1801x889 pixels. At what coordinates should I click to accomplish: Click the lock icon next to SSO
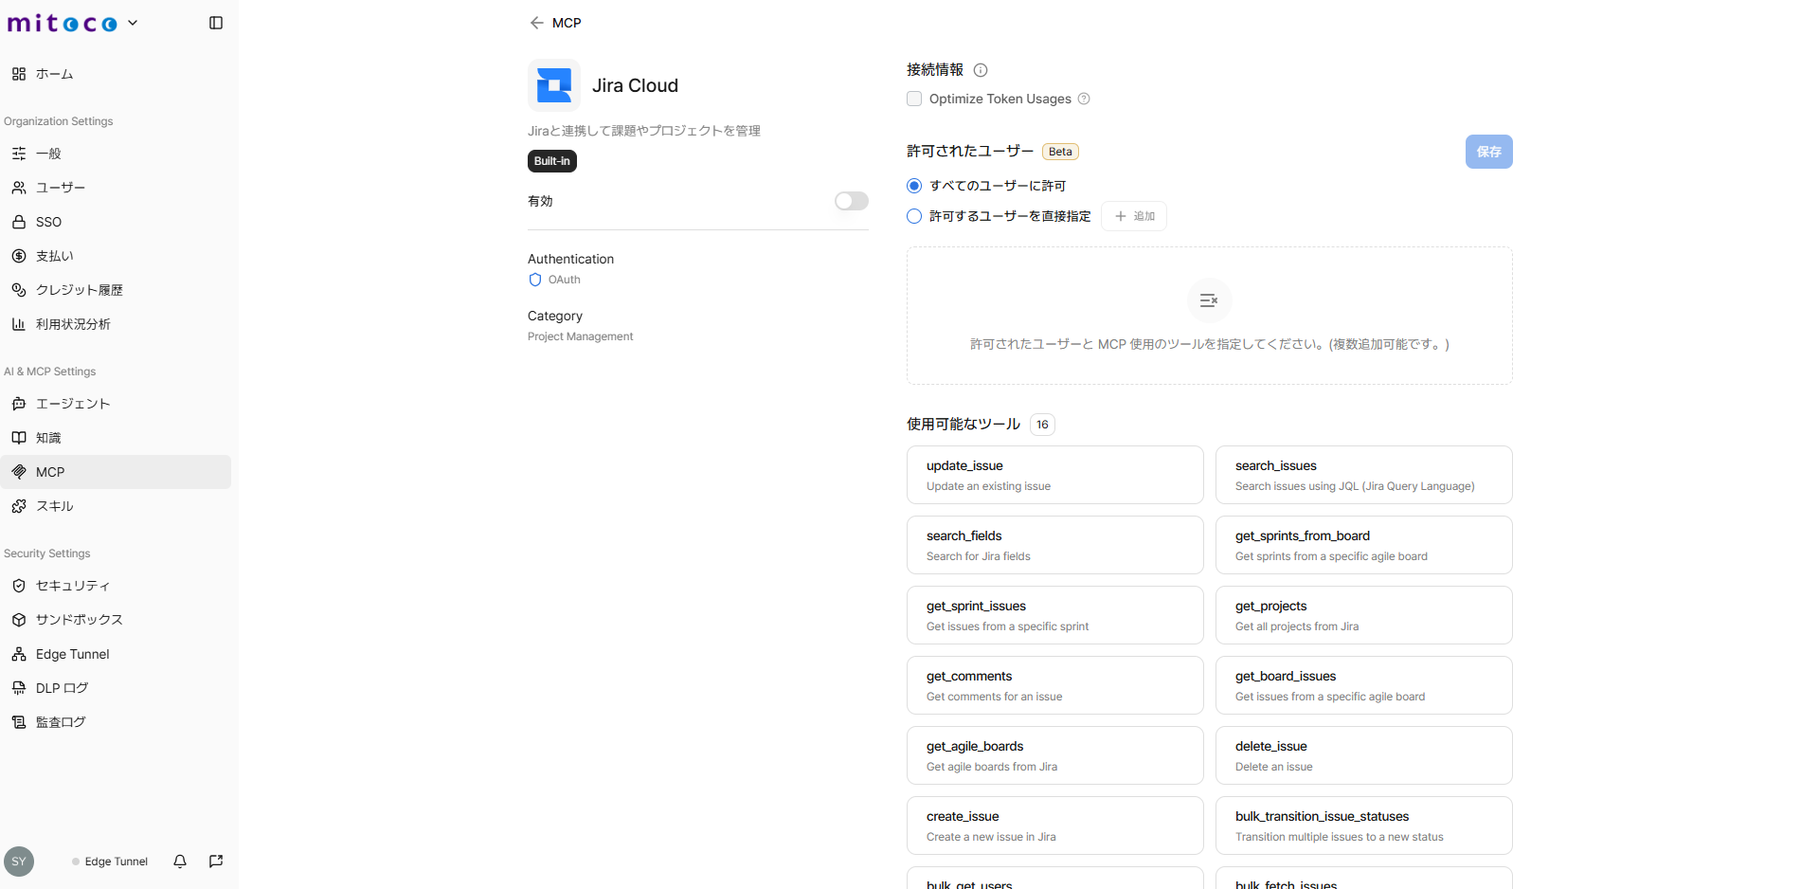point(19,222)
